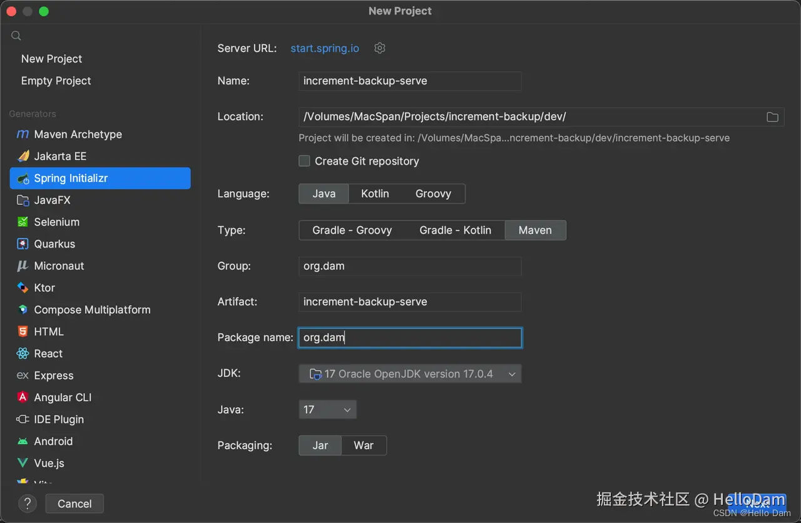This screenshot has width=801, height=523.
Task: Select HTML generator label
Action: click(x=49, y=331)
